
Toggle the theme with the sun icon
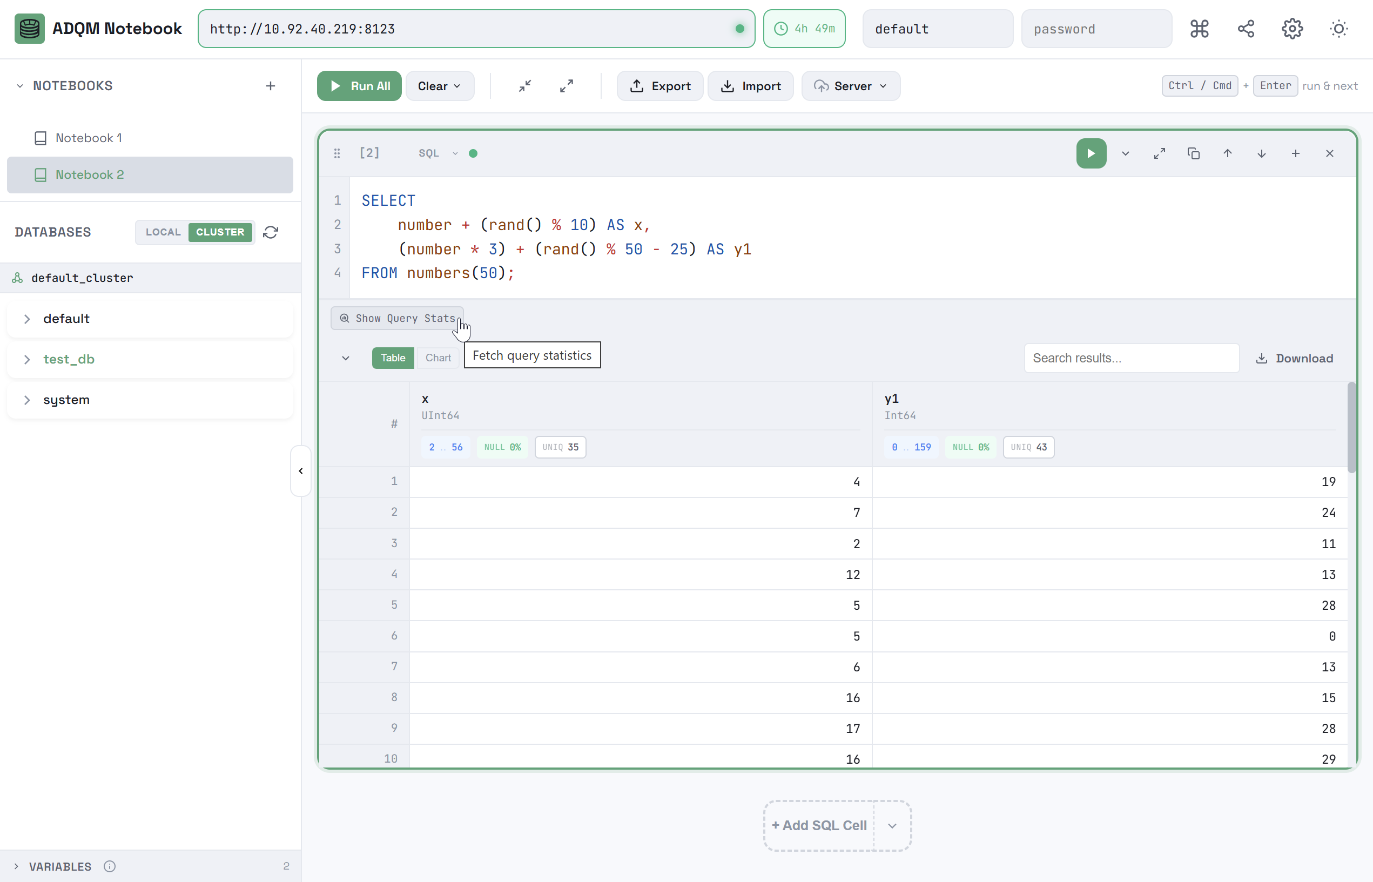1338,28
